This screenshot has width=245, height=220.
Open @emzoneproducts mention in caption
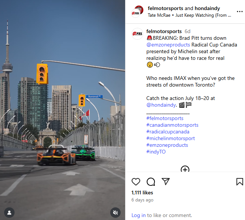pos(168,45)
